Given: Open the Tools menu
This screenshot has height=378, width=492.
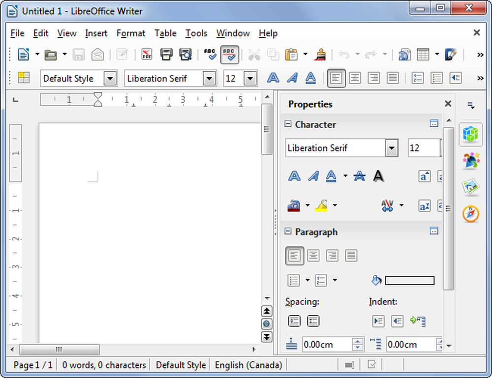Looking at the screenshot, I should 196,33.
